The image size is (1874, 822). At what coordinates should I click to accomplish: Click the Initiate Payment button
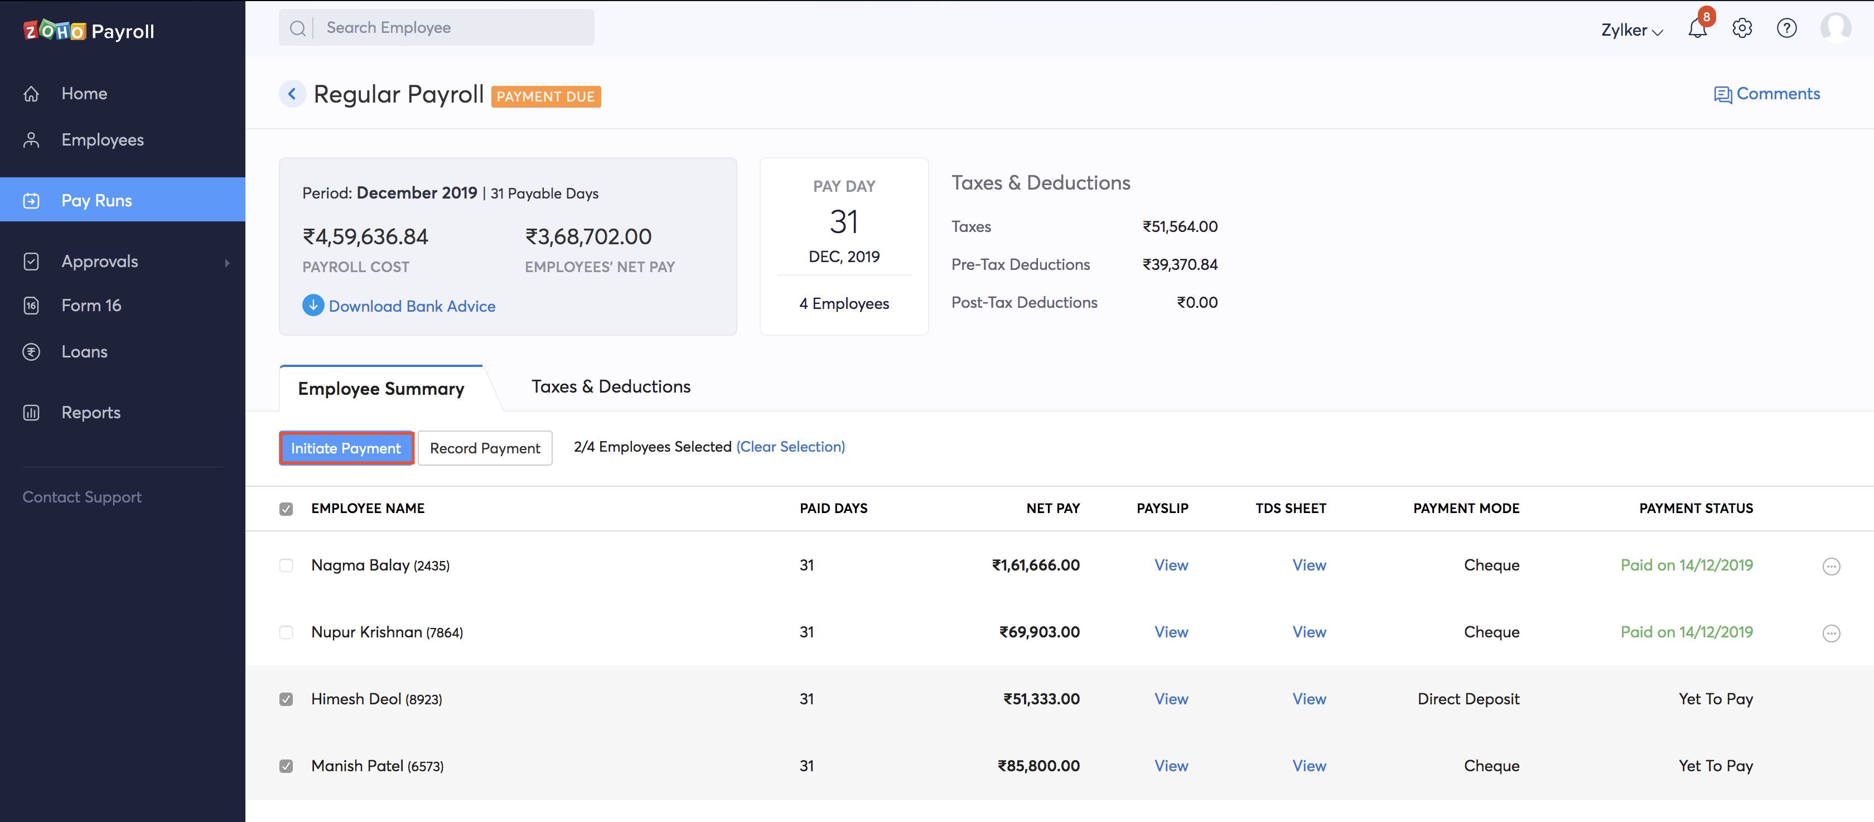(x=346, y=448)
